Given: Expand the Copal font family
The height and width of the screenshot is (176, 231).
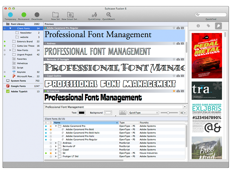Looking at the screenshot, I should (x=56, y=150).
